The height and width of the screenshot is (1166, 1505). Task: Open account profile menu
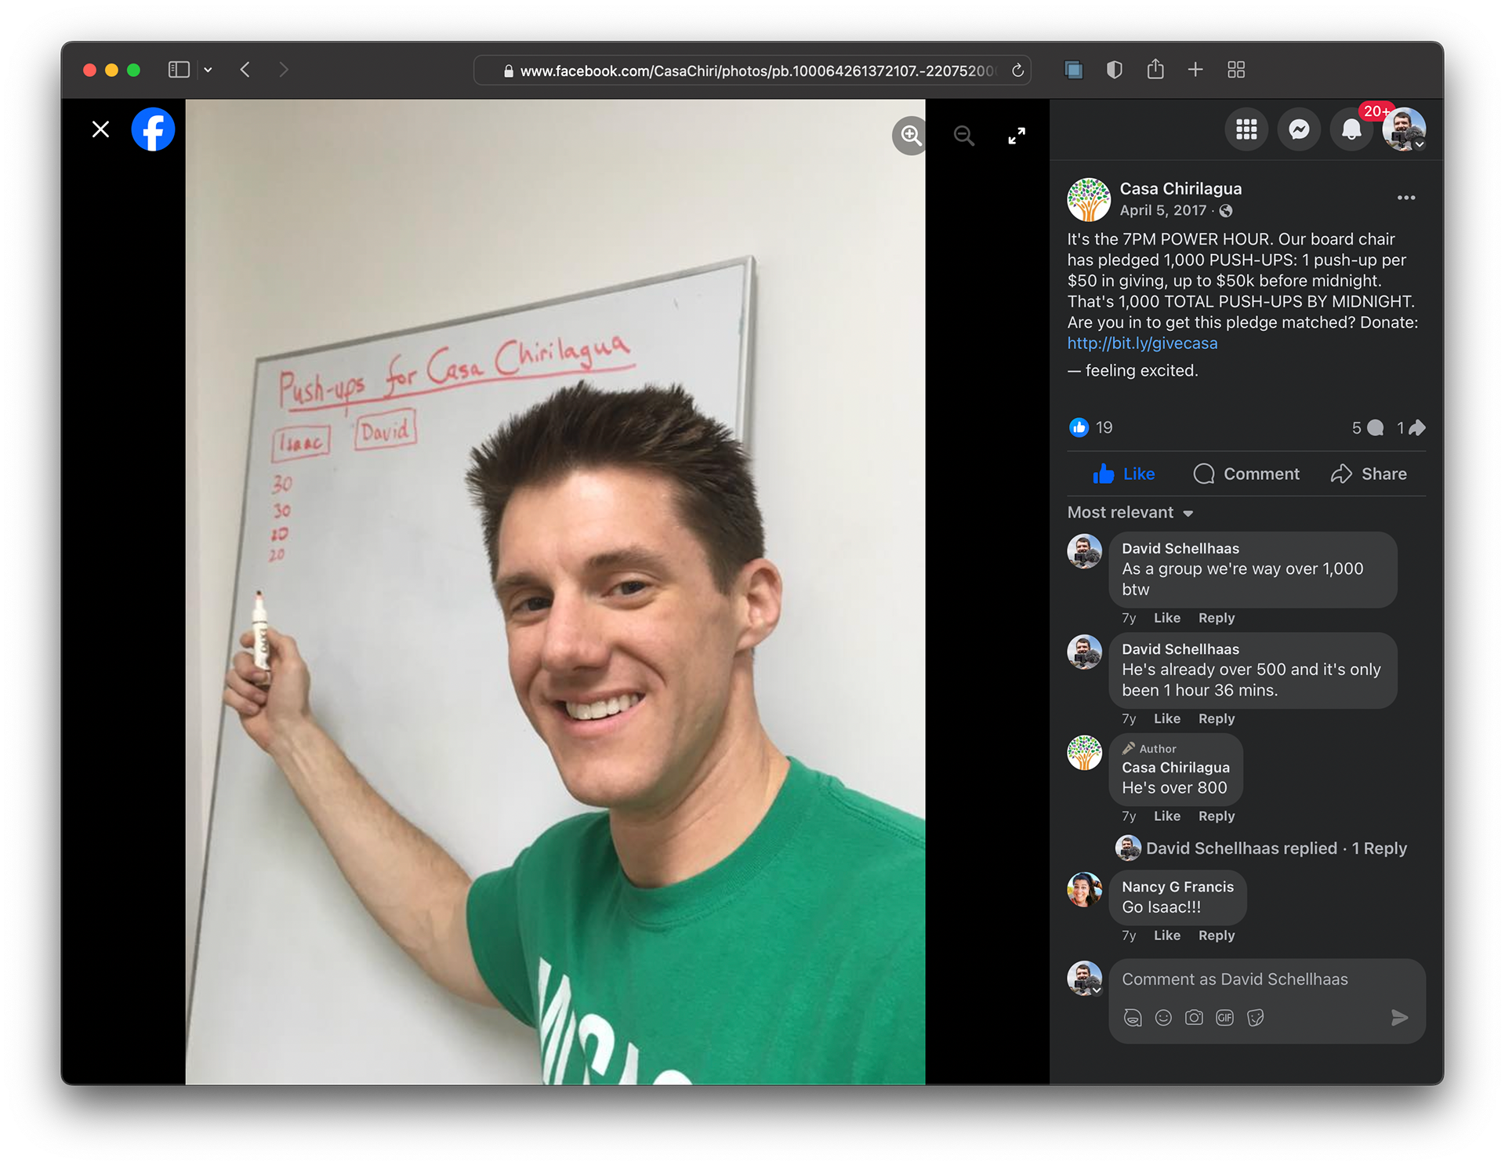(1404, 129)
